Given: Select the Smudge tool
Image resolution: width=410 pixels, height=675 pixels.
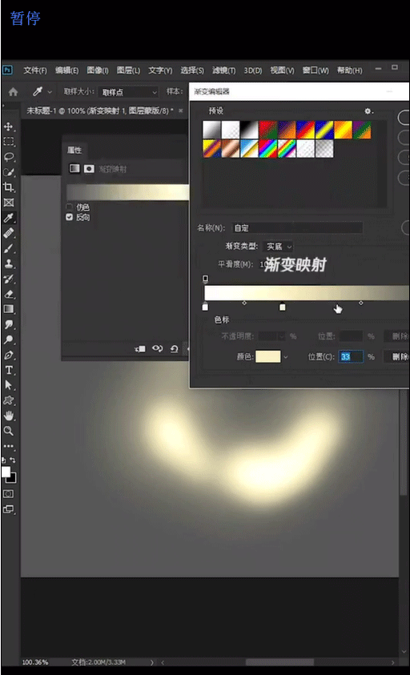Looking at the screenshot, I should click(x=8, y=324).
